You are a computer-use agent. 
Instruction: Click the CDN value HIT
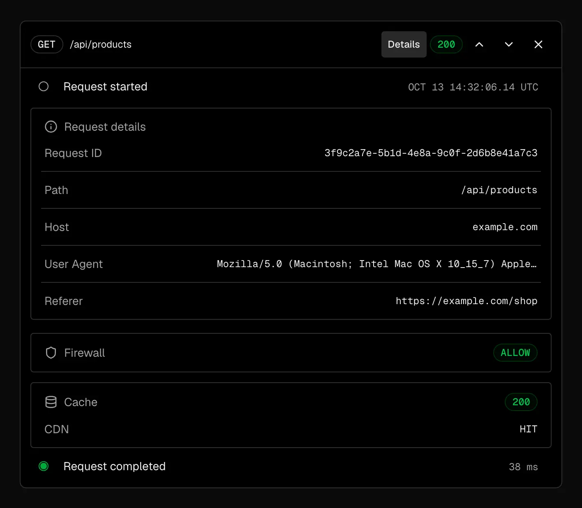point(529,429)
